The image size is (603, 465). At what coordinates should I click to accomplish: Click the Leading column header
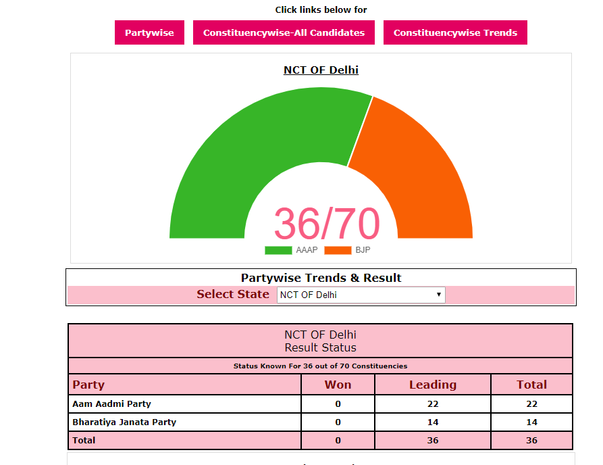[x=433, y=385]
